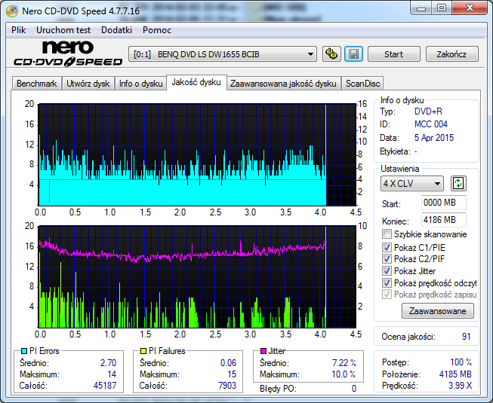Screen dimensions: 493x403
Task: Click the Zaawansowane button
Action: coord(437,311)
